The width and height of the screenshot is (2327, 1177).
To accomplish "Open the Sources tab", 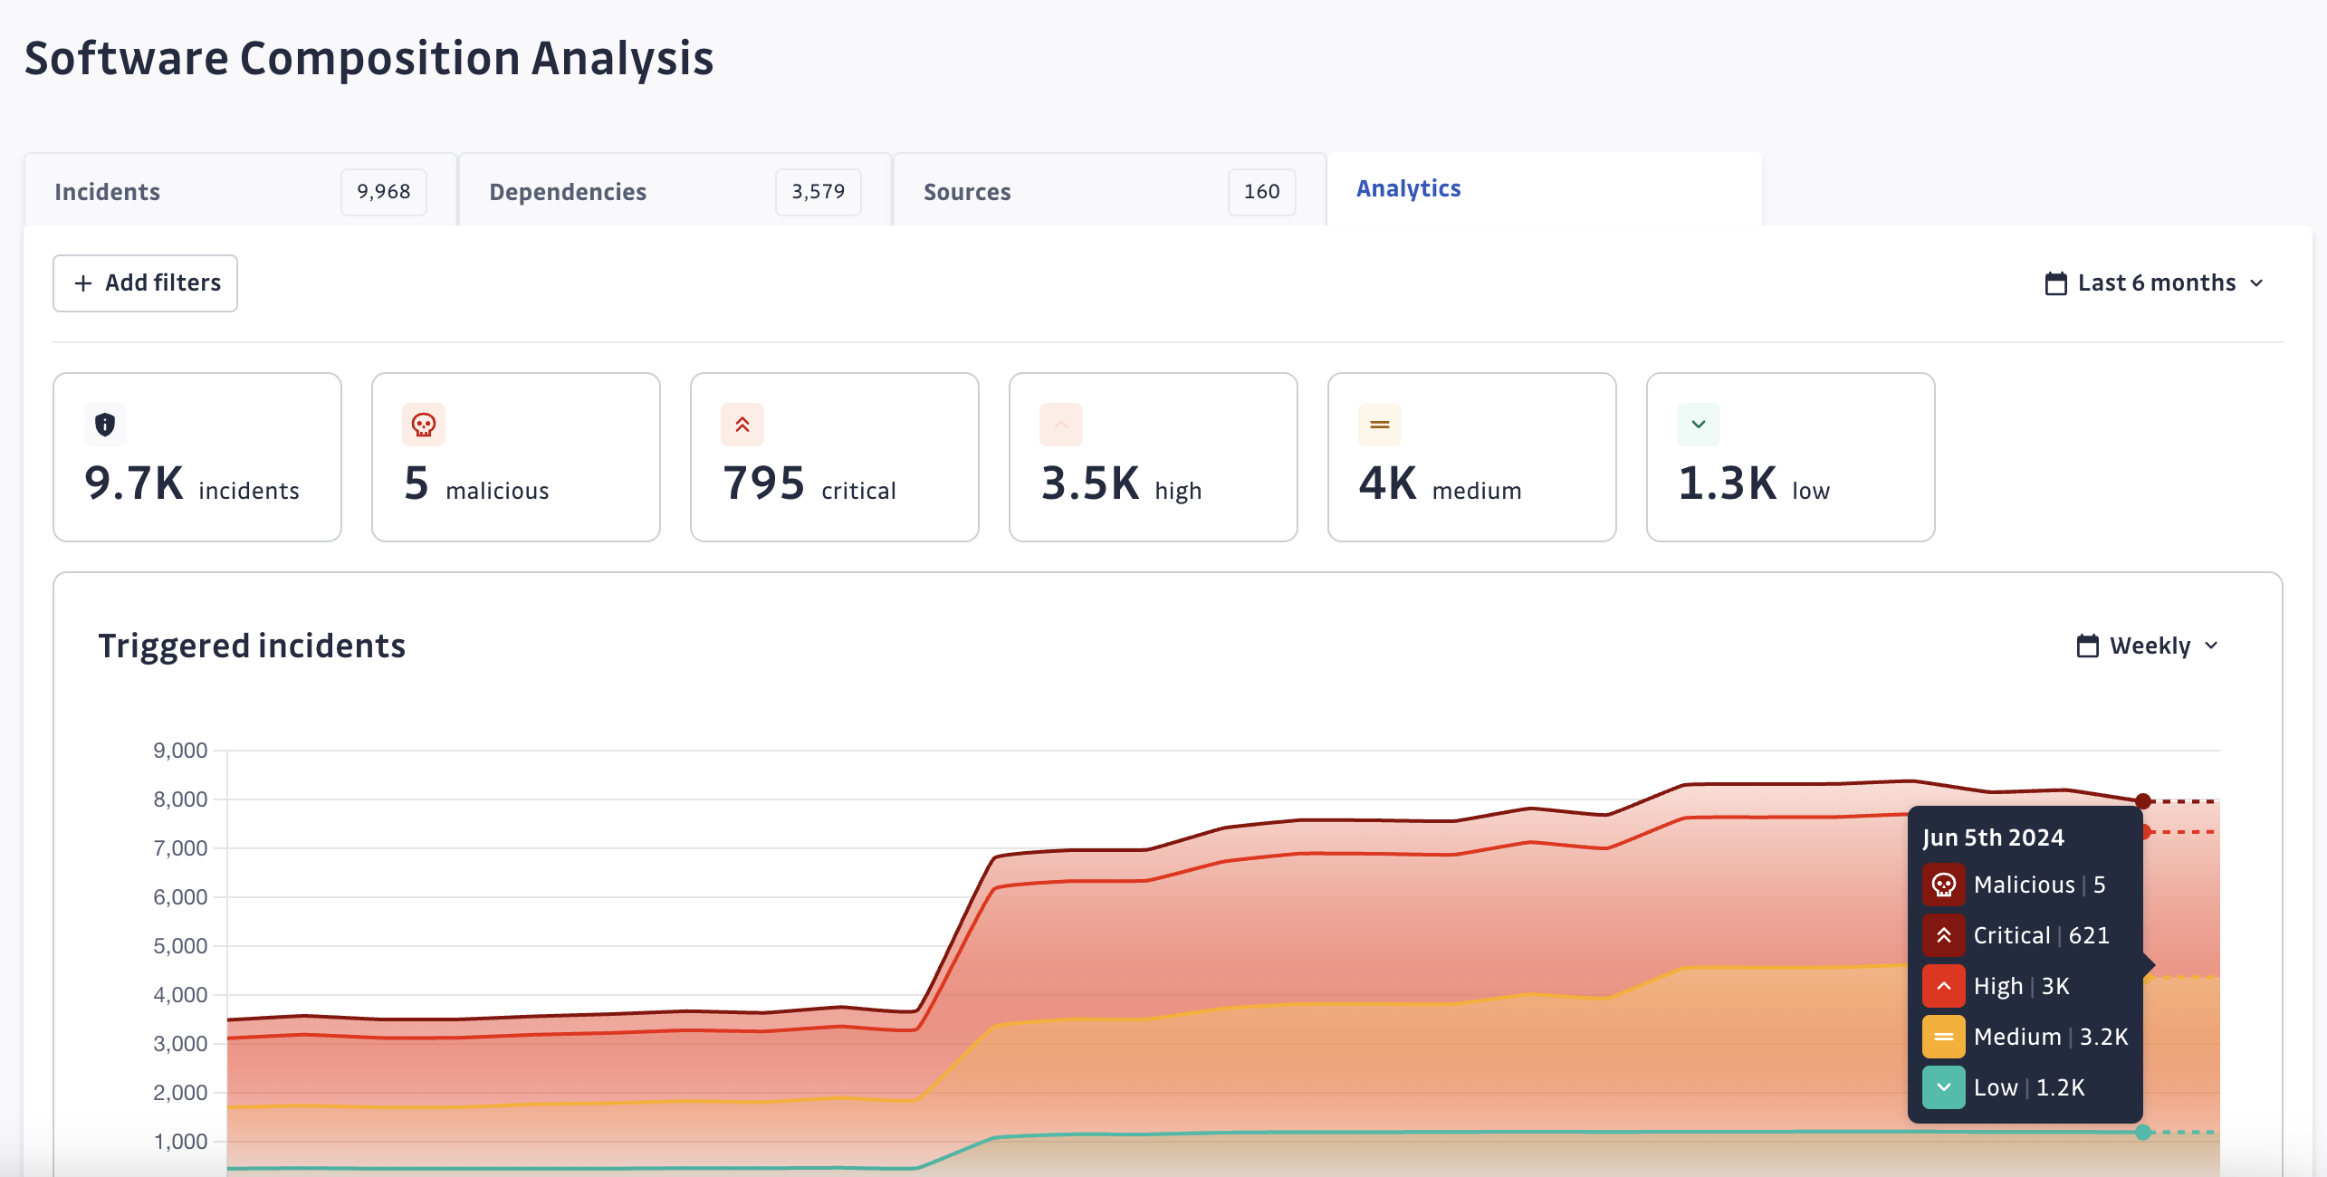I will [x=1109, y=191].
